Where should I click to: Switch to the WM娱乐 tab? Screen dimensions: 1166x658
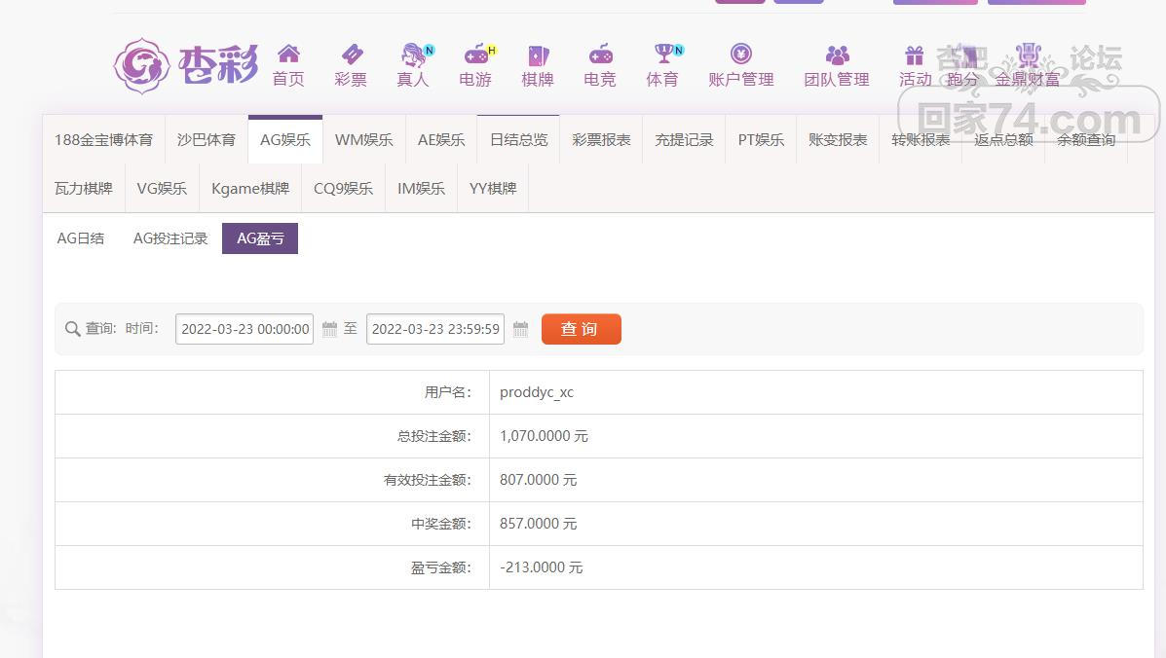tap(363, 140)
